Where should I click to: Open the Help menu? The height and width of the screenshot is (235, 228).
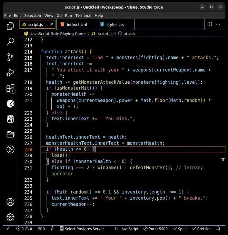99,16
